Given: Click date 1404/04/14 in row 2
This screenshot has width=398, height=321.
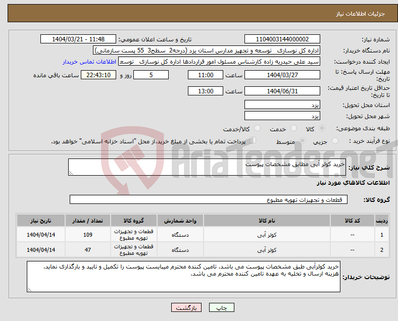Looking at the screenshot, I should [x=41, y=250].
